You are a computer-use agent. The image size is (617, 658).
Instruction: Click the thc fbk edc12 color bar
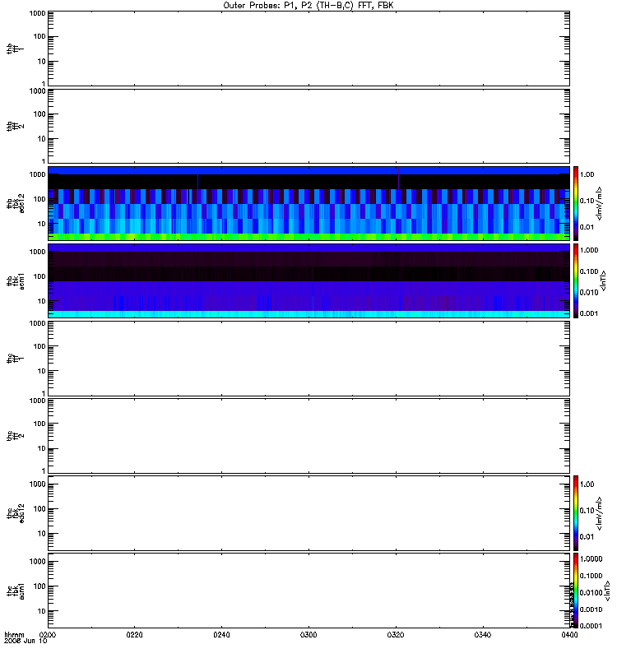coord(576,512)
